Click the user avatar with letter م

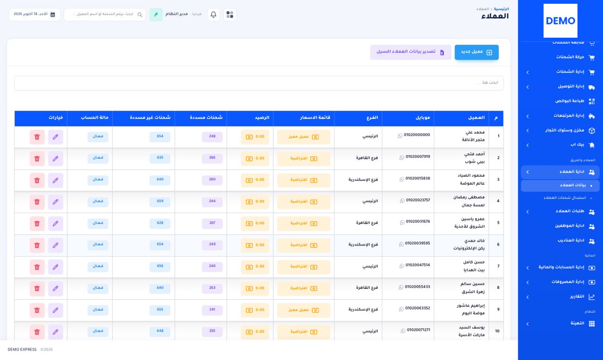(156, 15)
